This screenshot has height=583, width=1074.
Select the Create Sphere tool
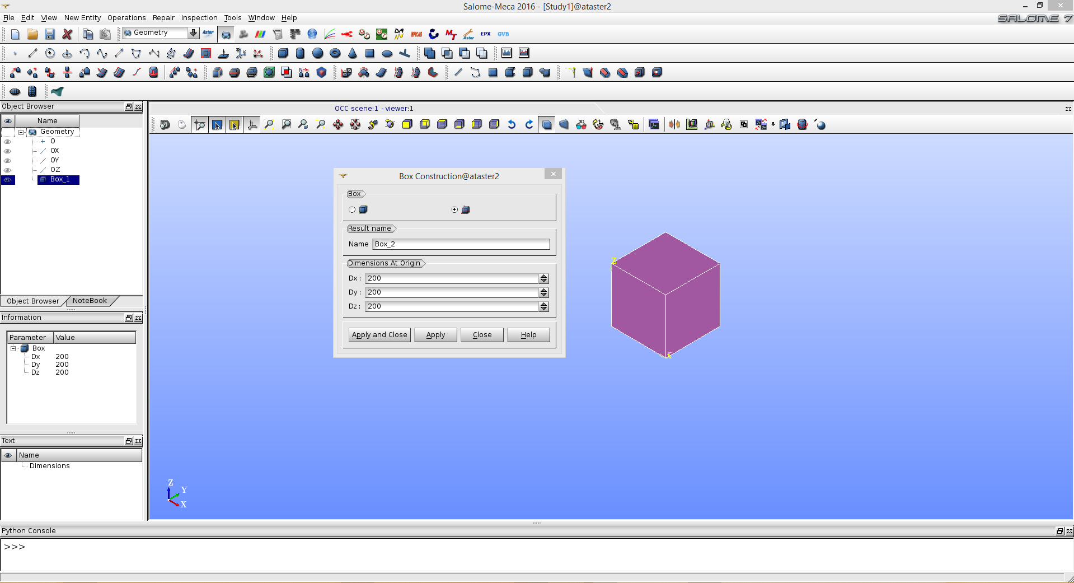pos(318,53)
